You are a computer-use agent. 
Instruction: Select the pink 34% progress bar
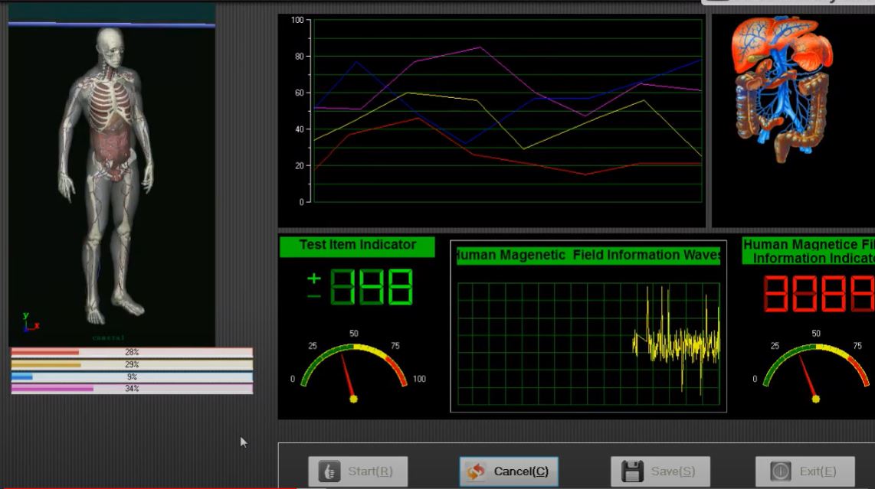(131, 389)
